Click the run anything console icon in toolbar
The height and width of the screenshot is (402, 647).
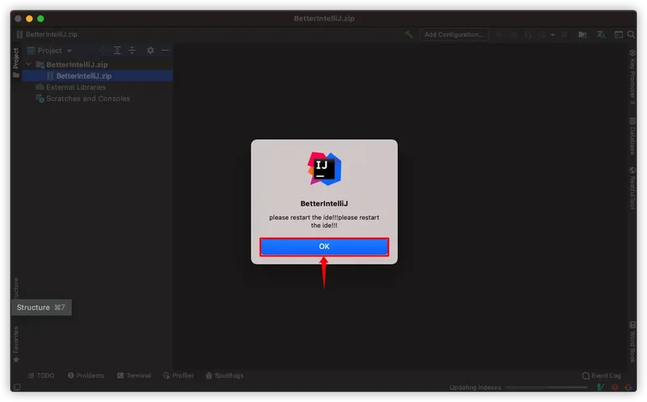coord(619,35)
